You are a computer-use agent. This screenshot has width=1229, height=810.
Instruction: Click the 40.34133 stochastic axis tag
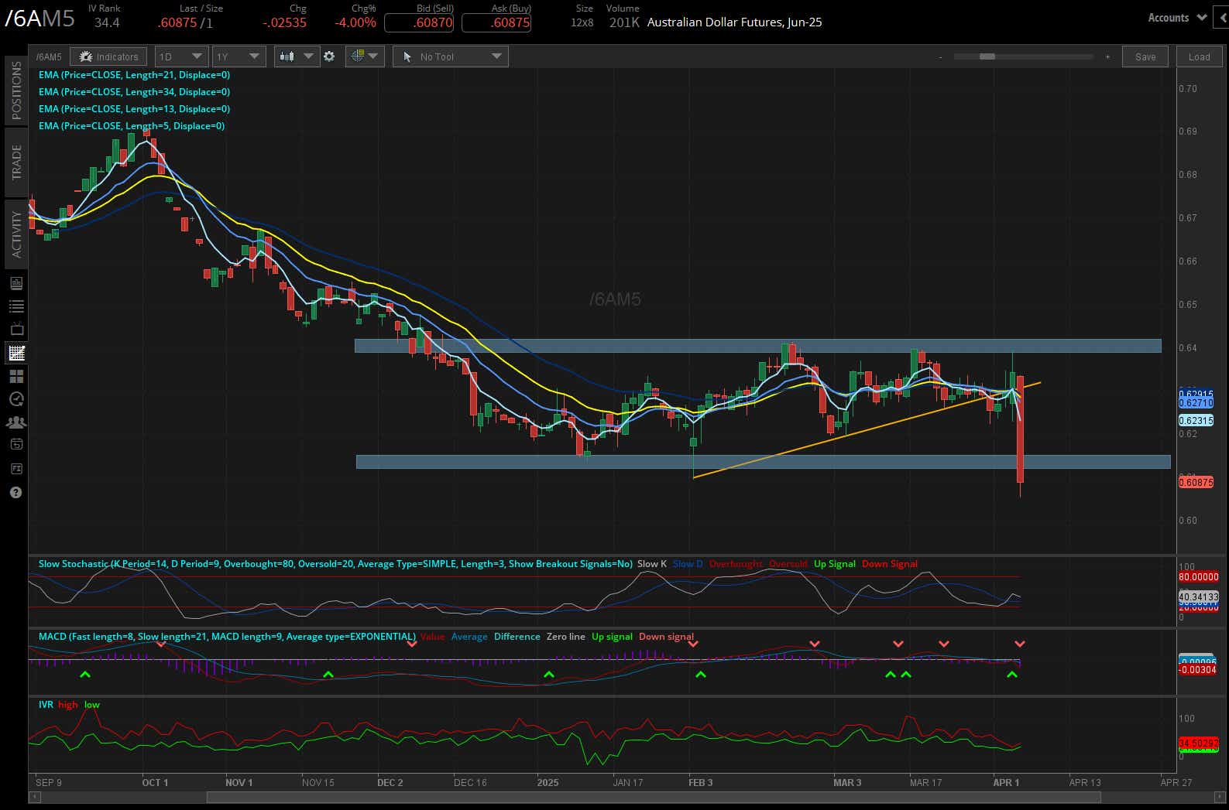[x=1199, y=596]
